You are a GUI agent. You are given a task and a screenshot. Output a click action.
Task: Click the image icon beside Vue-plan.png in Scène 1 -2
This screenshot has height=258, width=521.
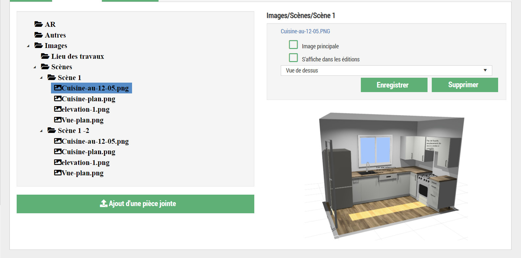tap(58, 173)
